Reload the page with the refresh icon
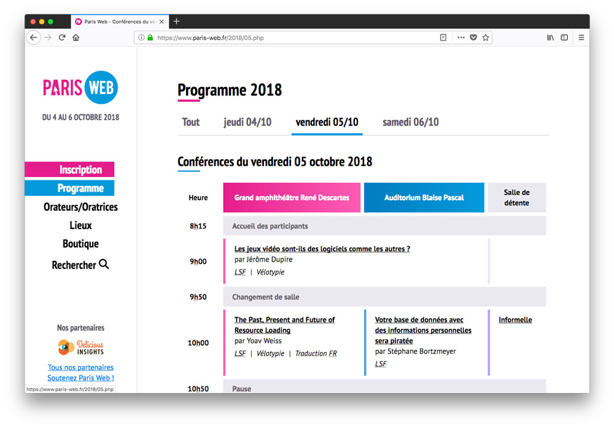The height and width of the screenshot is (428, 614). [62, 37]
